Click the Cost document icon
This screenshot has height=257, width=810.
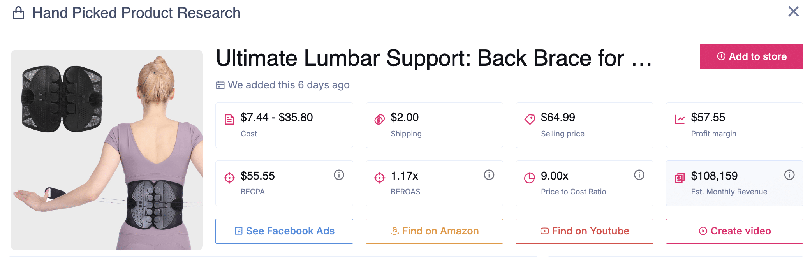229,120
